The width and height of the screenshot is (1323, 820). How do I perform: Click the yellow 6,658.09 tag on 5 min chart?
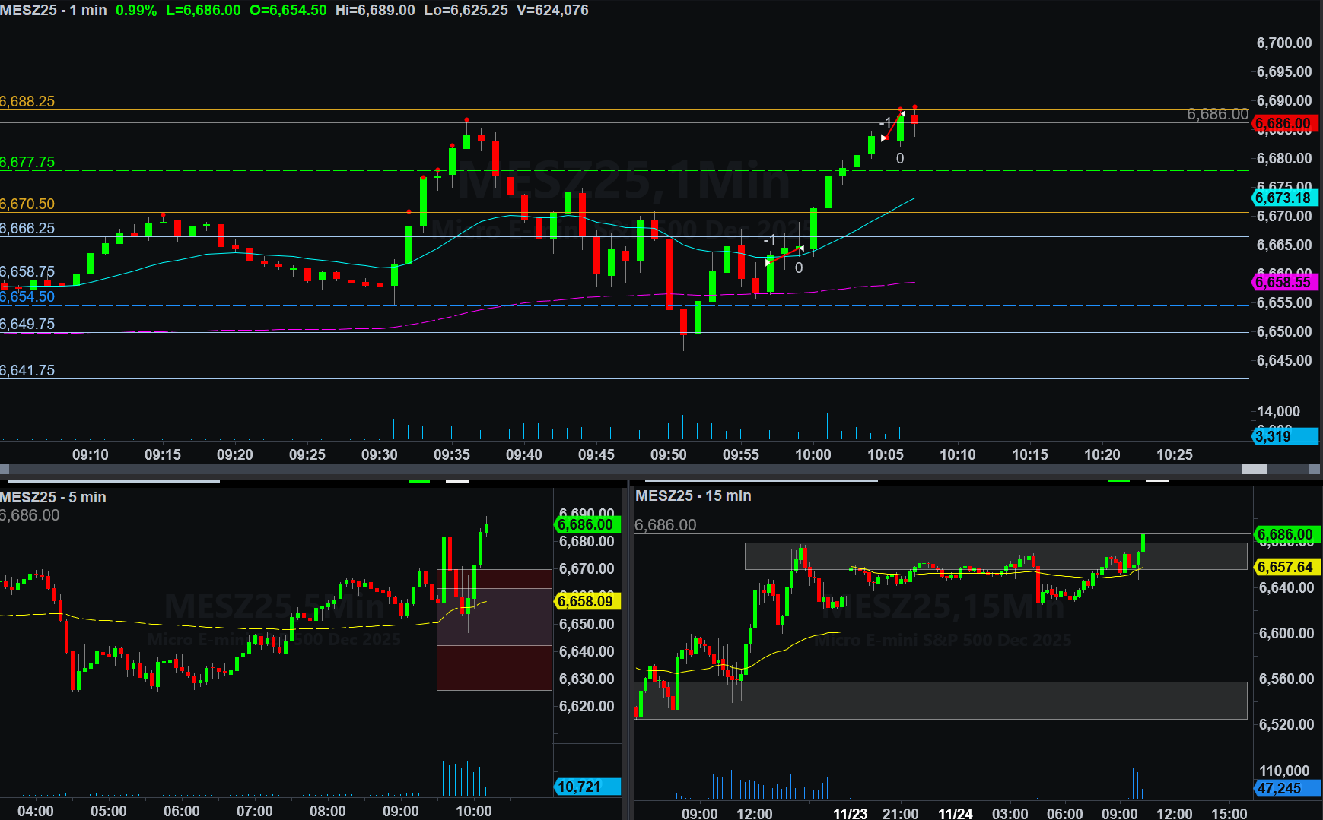(x=586, y=601)
